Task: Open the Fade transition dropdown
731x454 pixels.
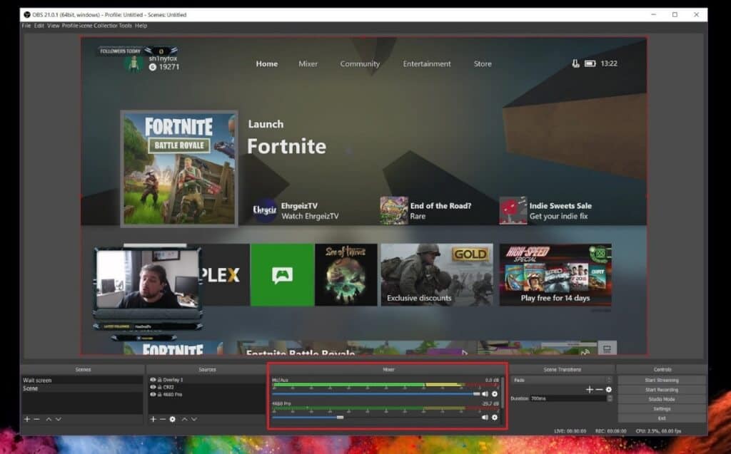Action: tap(562, 380)
